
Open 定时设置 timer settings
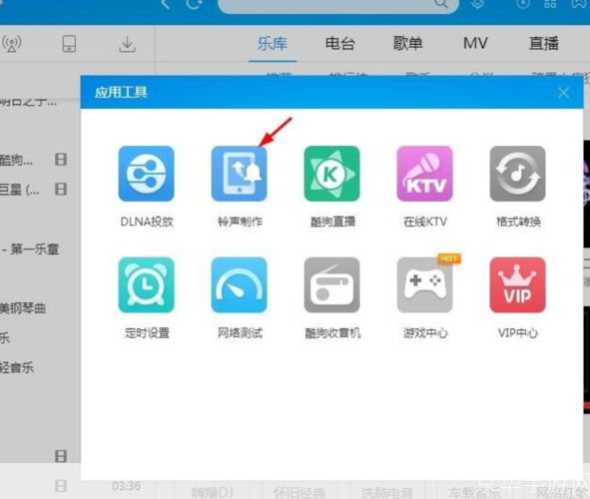[x=146, y=285]
